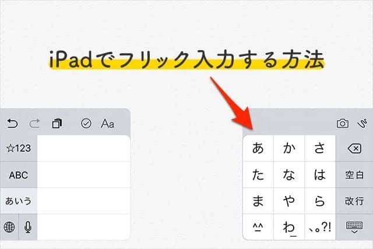The height and width of the screenshot is (249, 373).
Task: Tap the backspace delete key
Action: pyautogui.click(x=354, y=149)
